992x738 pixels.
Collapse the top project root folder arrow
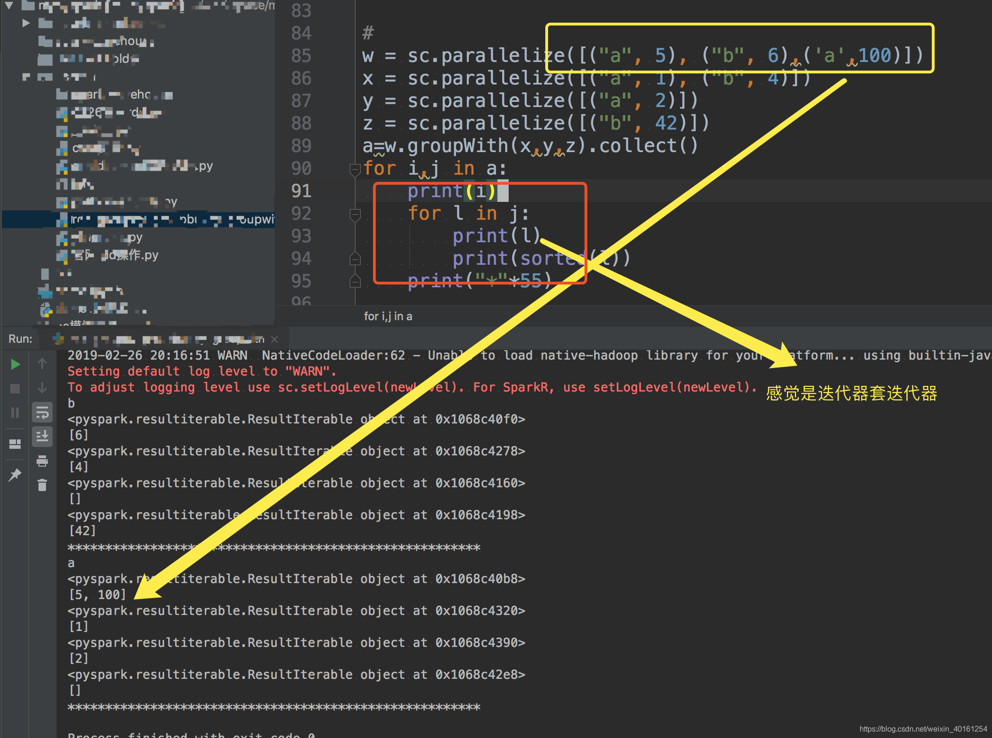[9, 6]
